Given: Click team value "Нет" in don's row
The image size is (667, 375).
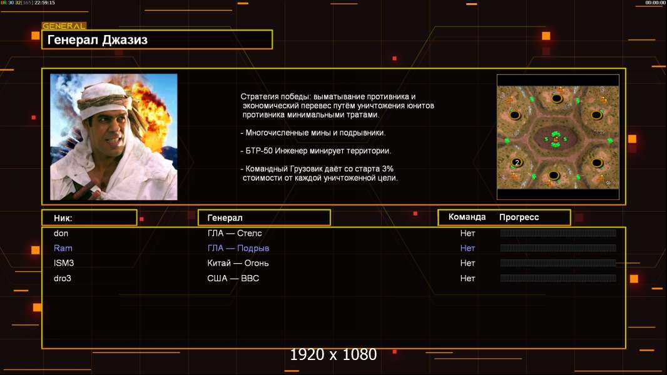Looking at the screenshot, I should (467, 233).
